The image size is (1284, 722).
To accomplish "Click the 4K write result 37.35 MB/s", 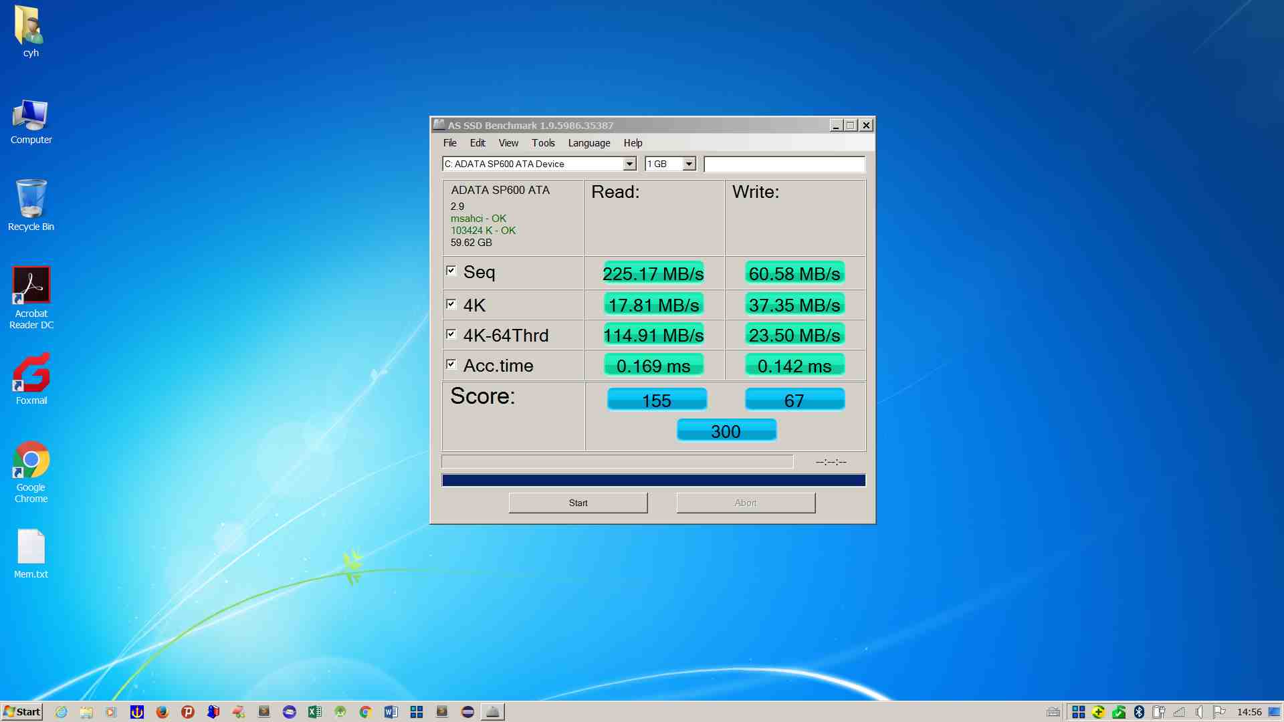I will coord(794,304).
